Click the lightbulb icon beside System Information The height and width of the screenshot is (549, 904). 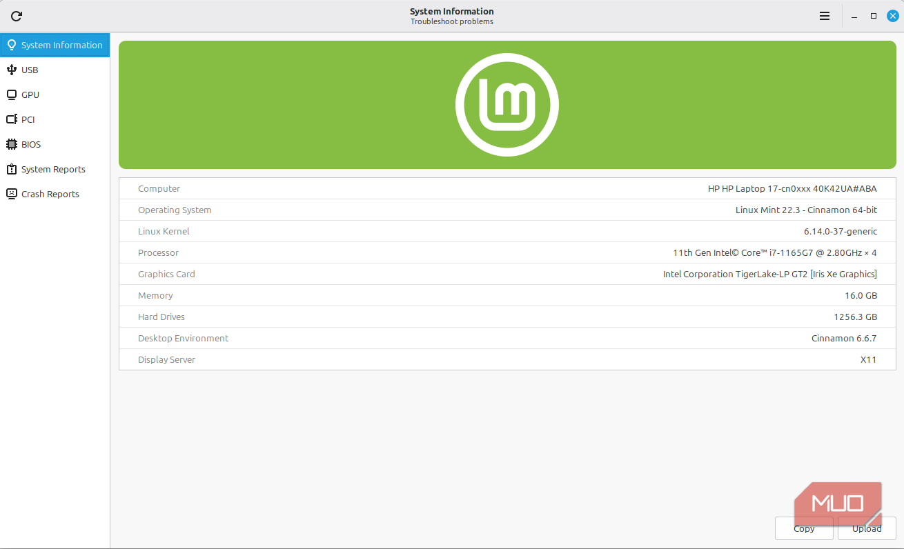coord(12,45)
